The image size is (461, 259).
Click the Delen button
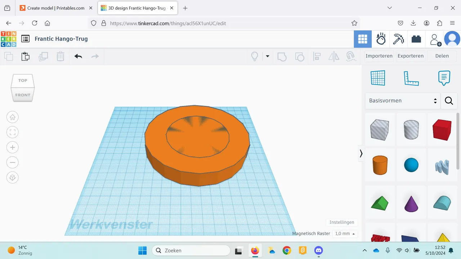click(442, 56)
